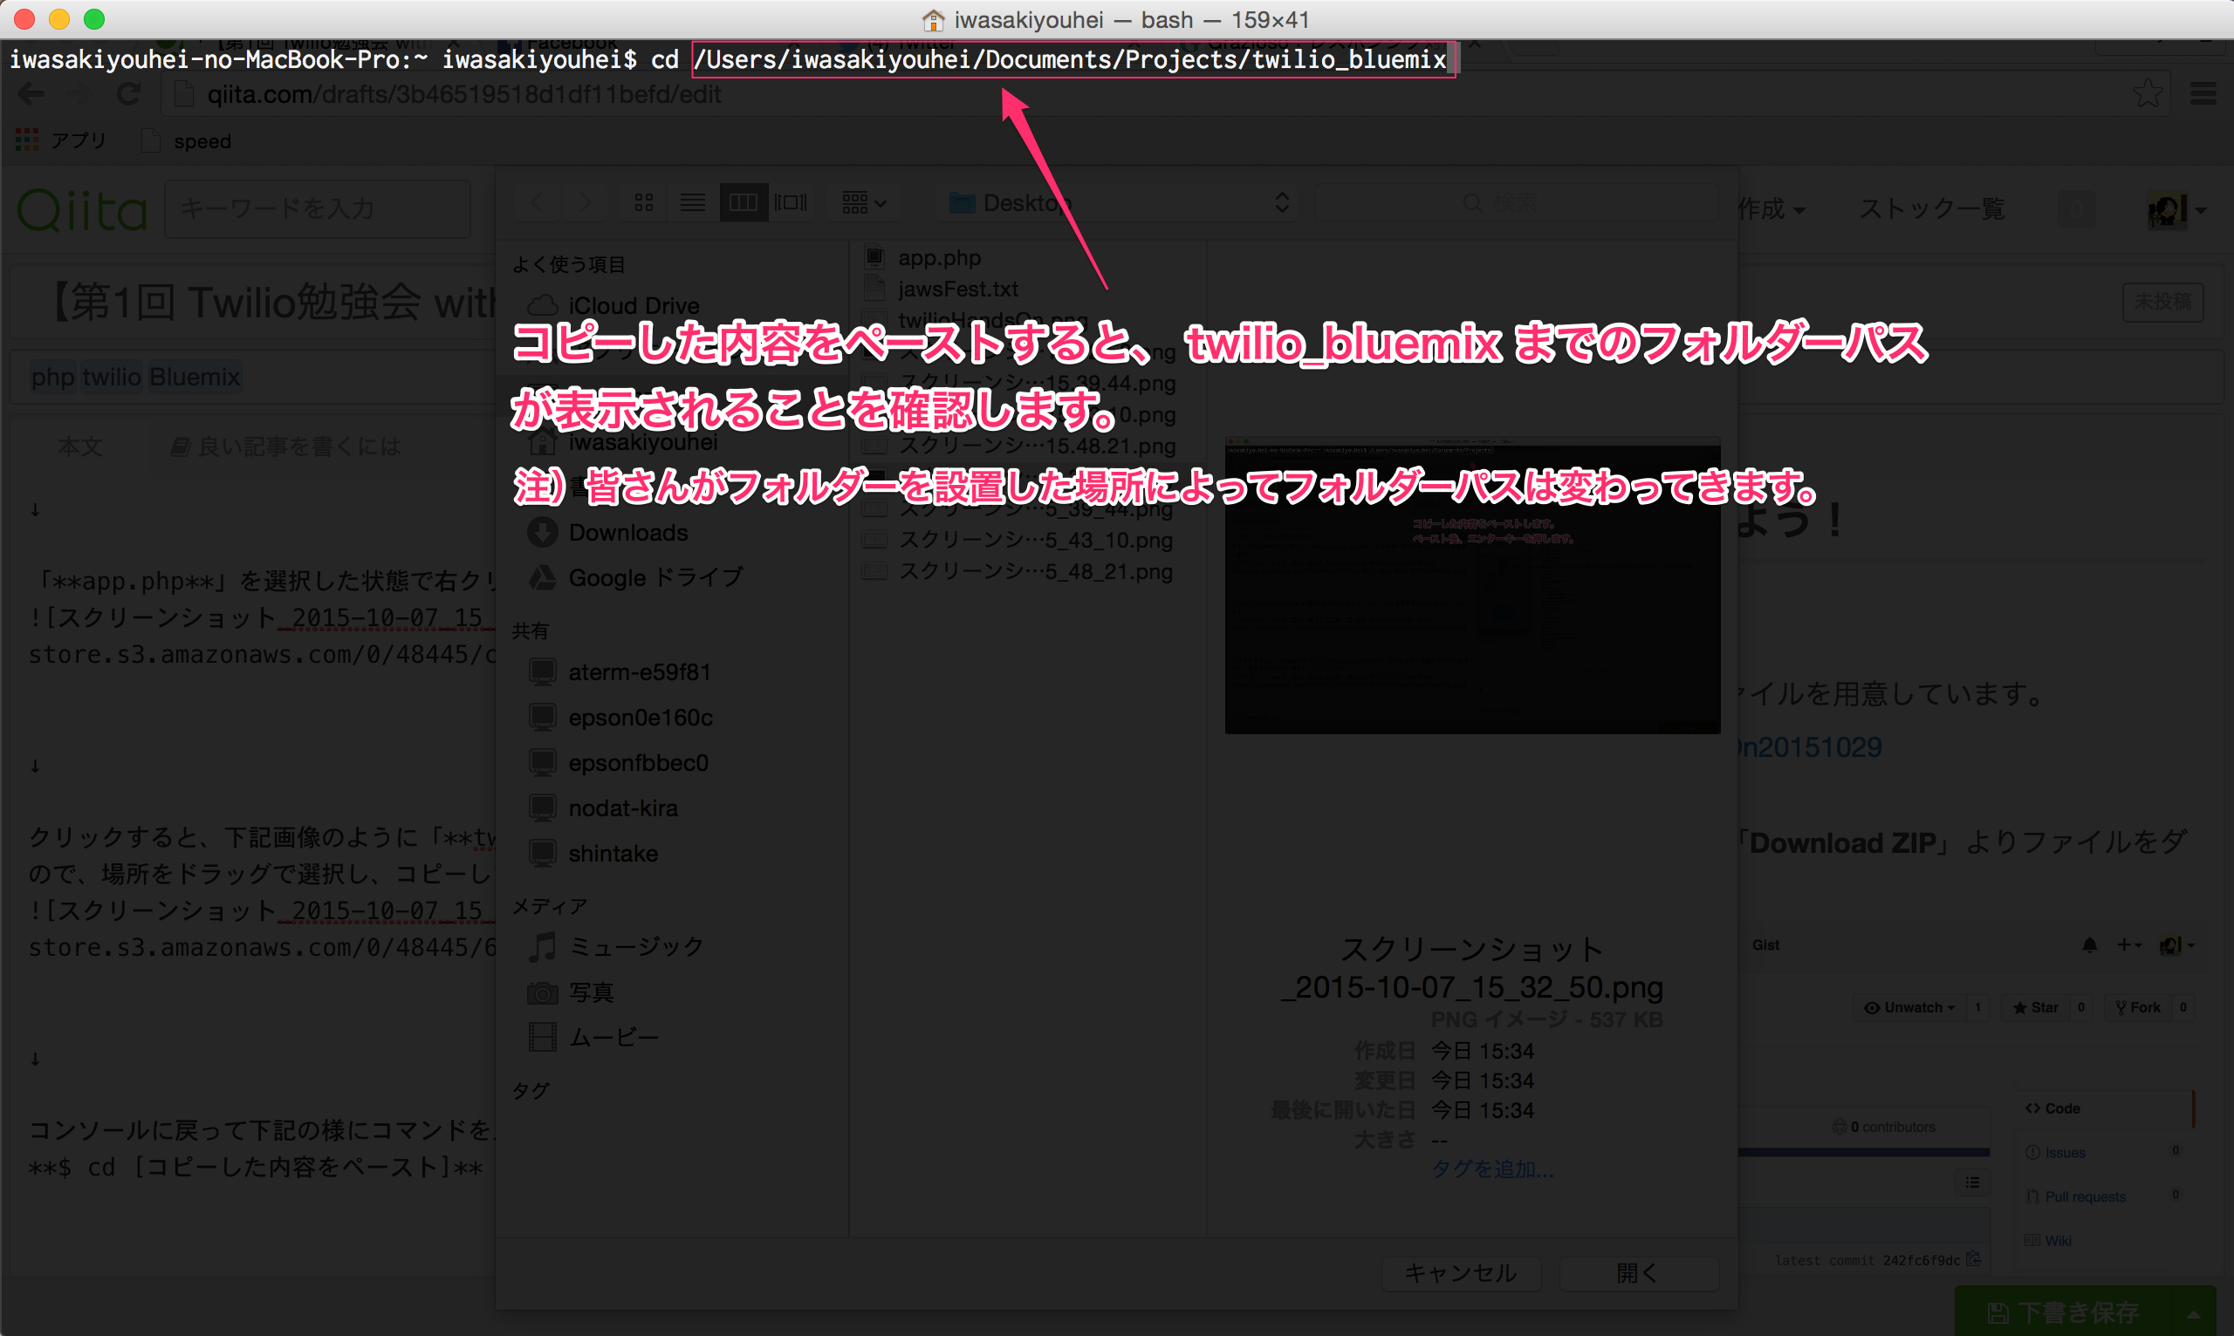Open the Chrome hamburger menu
Image resolution: width=2234 pixels, height=1336 pixels.
(x=2203, y=93)
